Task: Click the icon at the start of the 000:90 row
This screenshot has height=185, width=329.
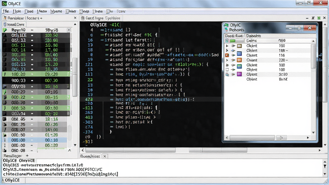Action: tap(4, 135)
